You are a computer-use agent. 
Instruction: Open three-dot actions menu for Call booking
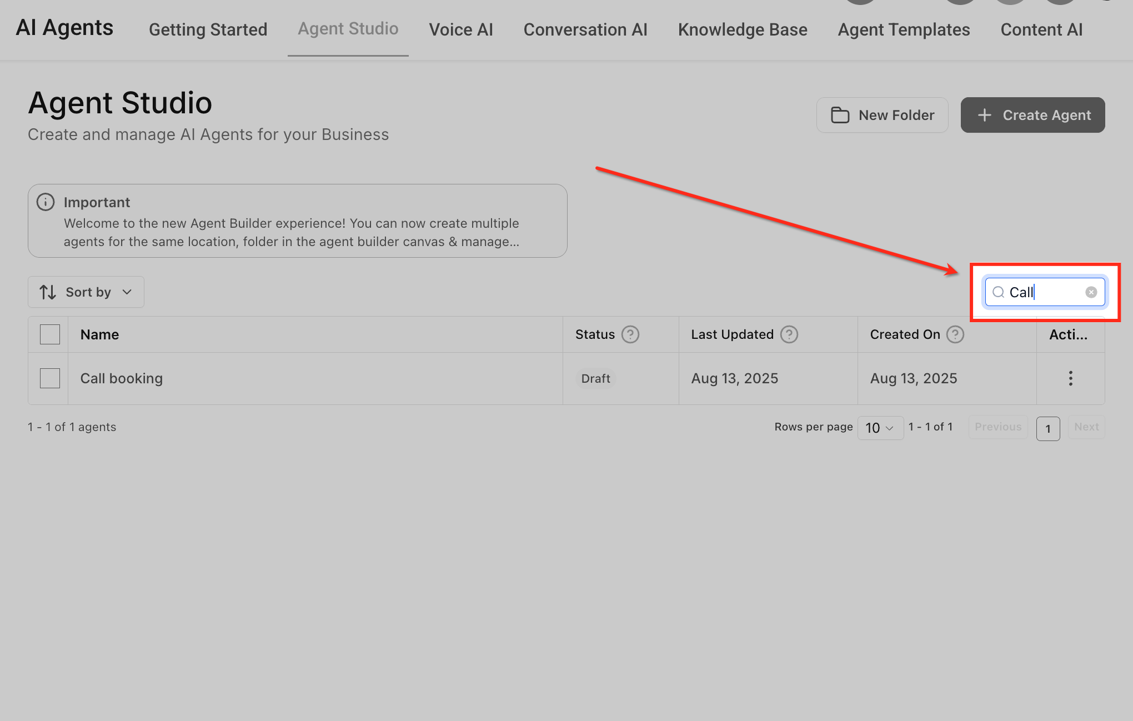(1070, 378)
